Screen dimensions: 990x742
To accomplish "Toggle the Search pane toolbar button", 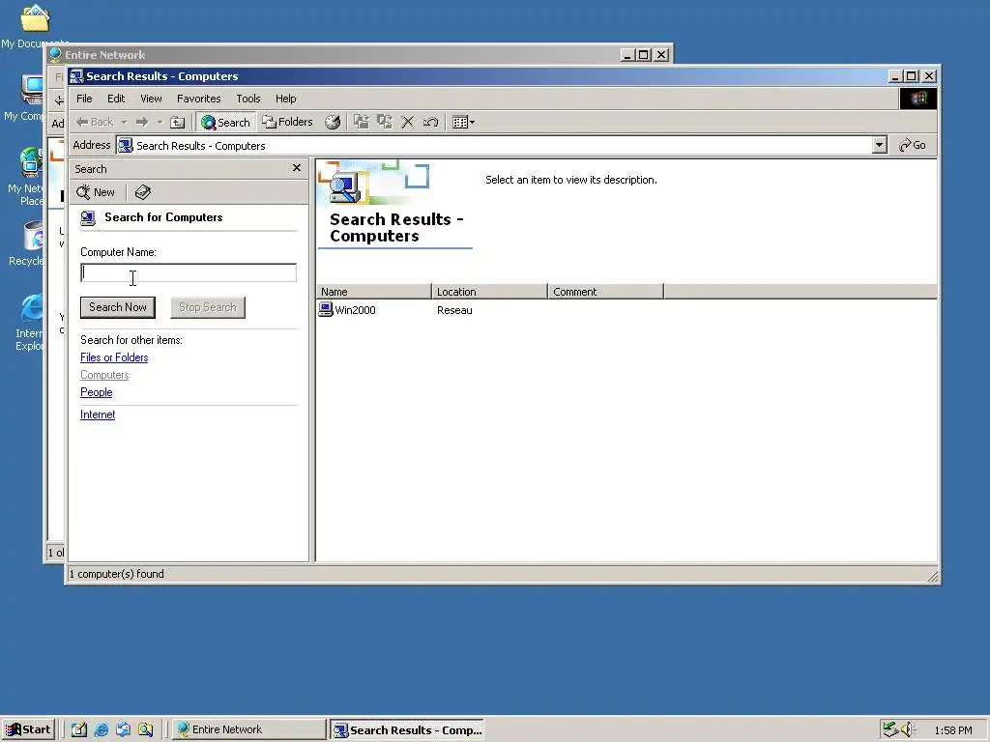I will pos(225,123).
